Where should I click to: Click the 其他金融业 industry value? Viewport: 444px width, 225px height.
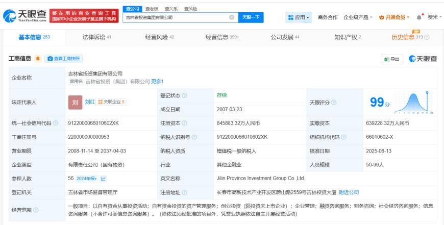[x=229, y=165]
